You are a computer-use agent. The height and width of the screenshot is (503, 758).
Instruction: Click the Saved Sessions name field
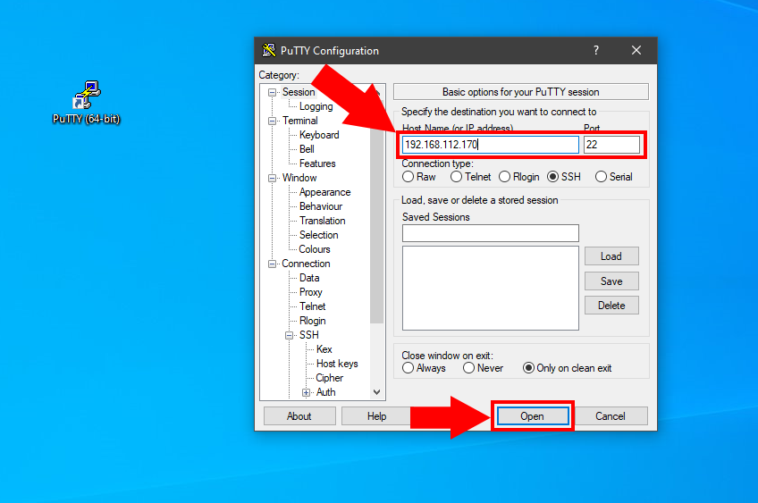(490, 233)
